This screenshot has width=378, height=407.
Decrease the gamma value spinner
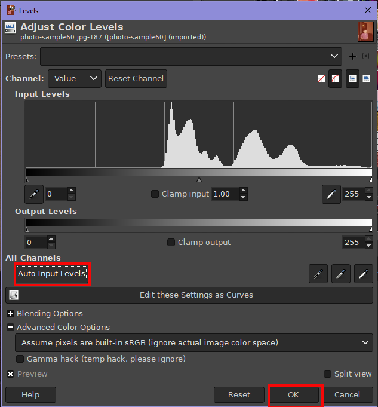pyautogui.click(x=244, y=197)
